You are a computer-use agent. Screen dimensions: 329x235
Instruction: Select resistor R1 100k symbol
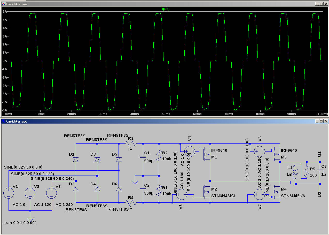click(159, 191)
